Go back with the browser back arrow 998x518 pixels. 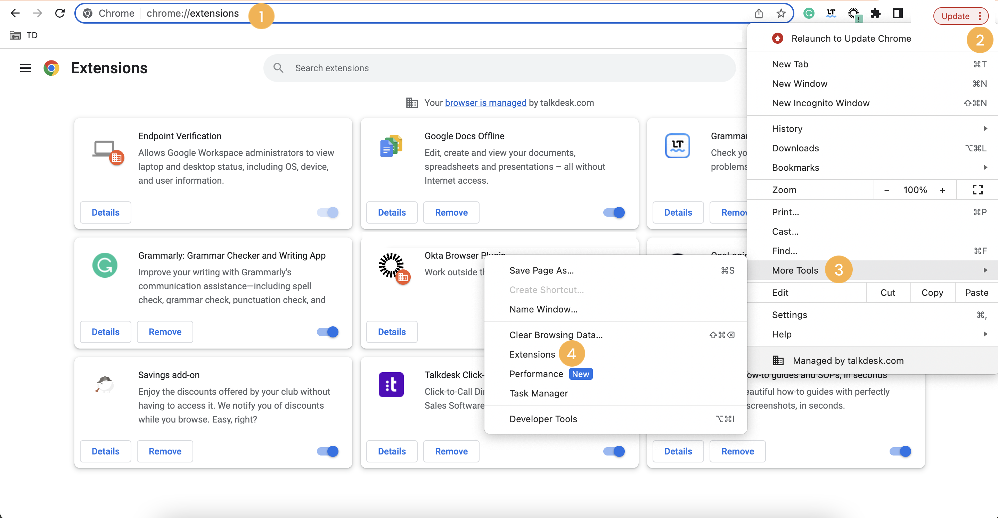(15, 13)
